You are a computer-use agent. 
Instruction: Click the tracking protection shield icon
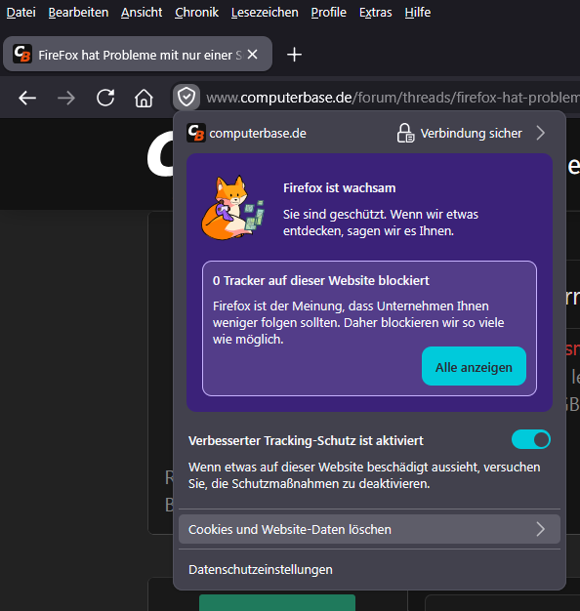coord(186,98)
